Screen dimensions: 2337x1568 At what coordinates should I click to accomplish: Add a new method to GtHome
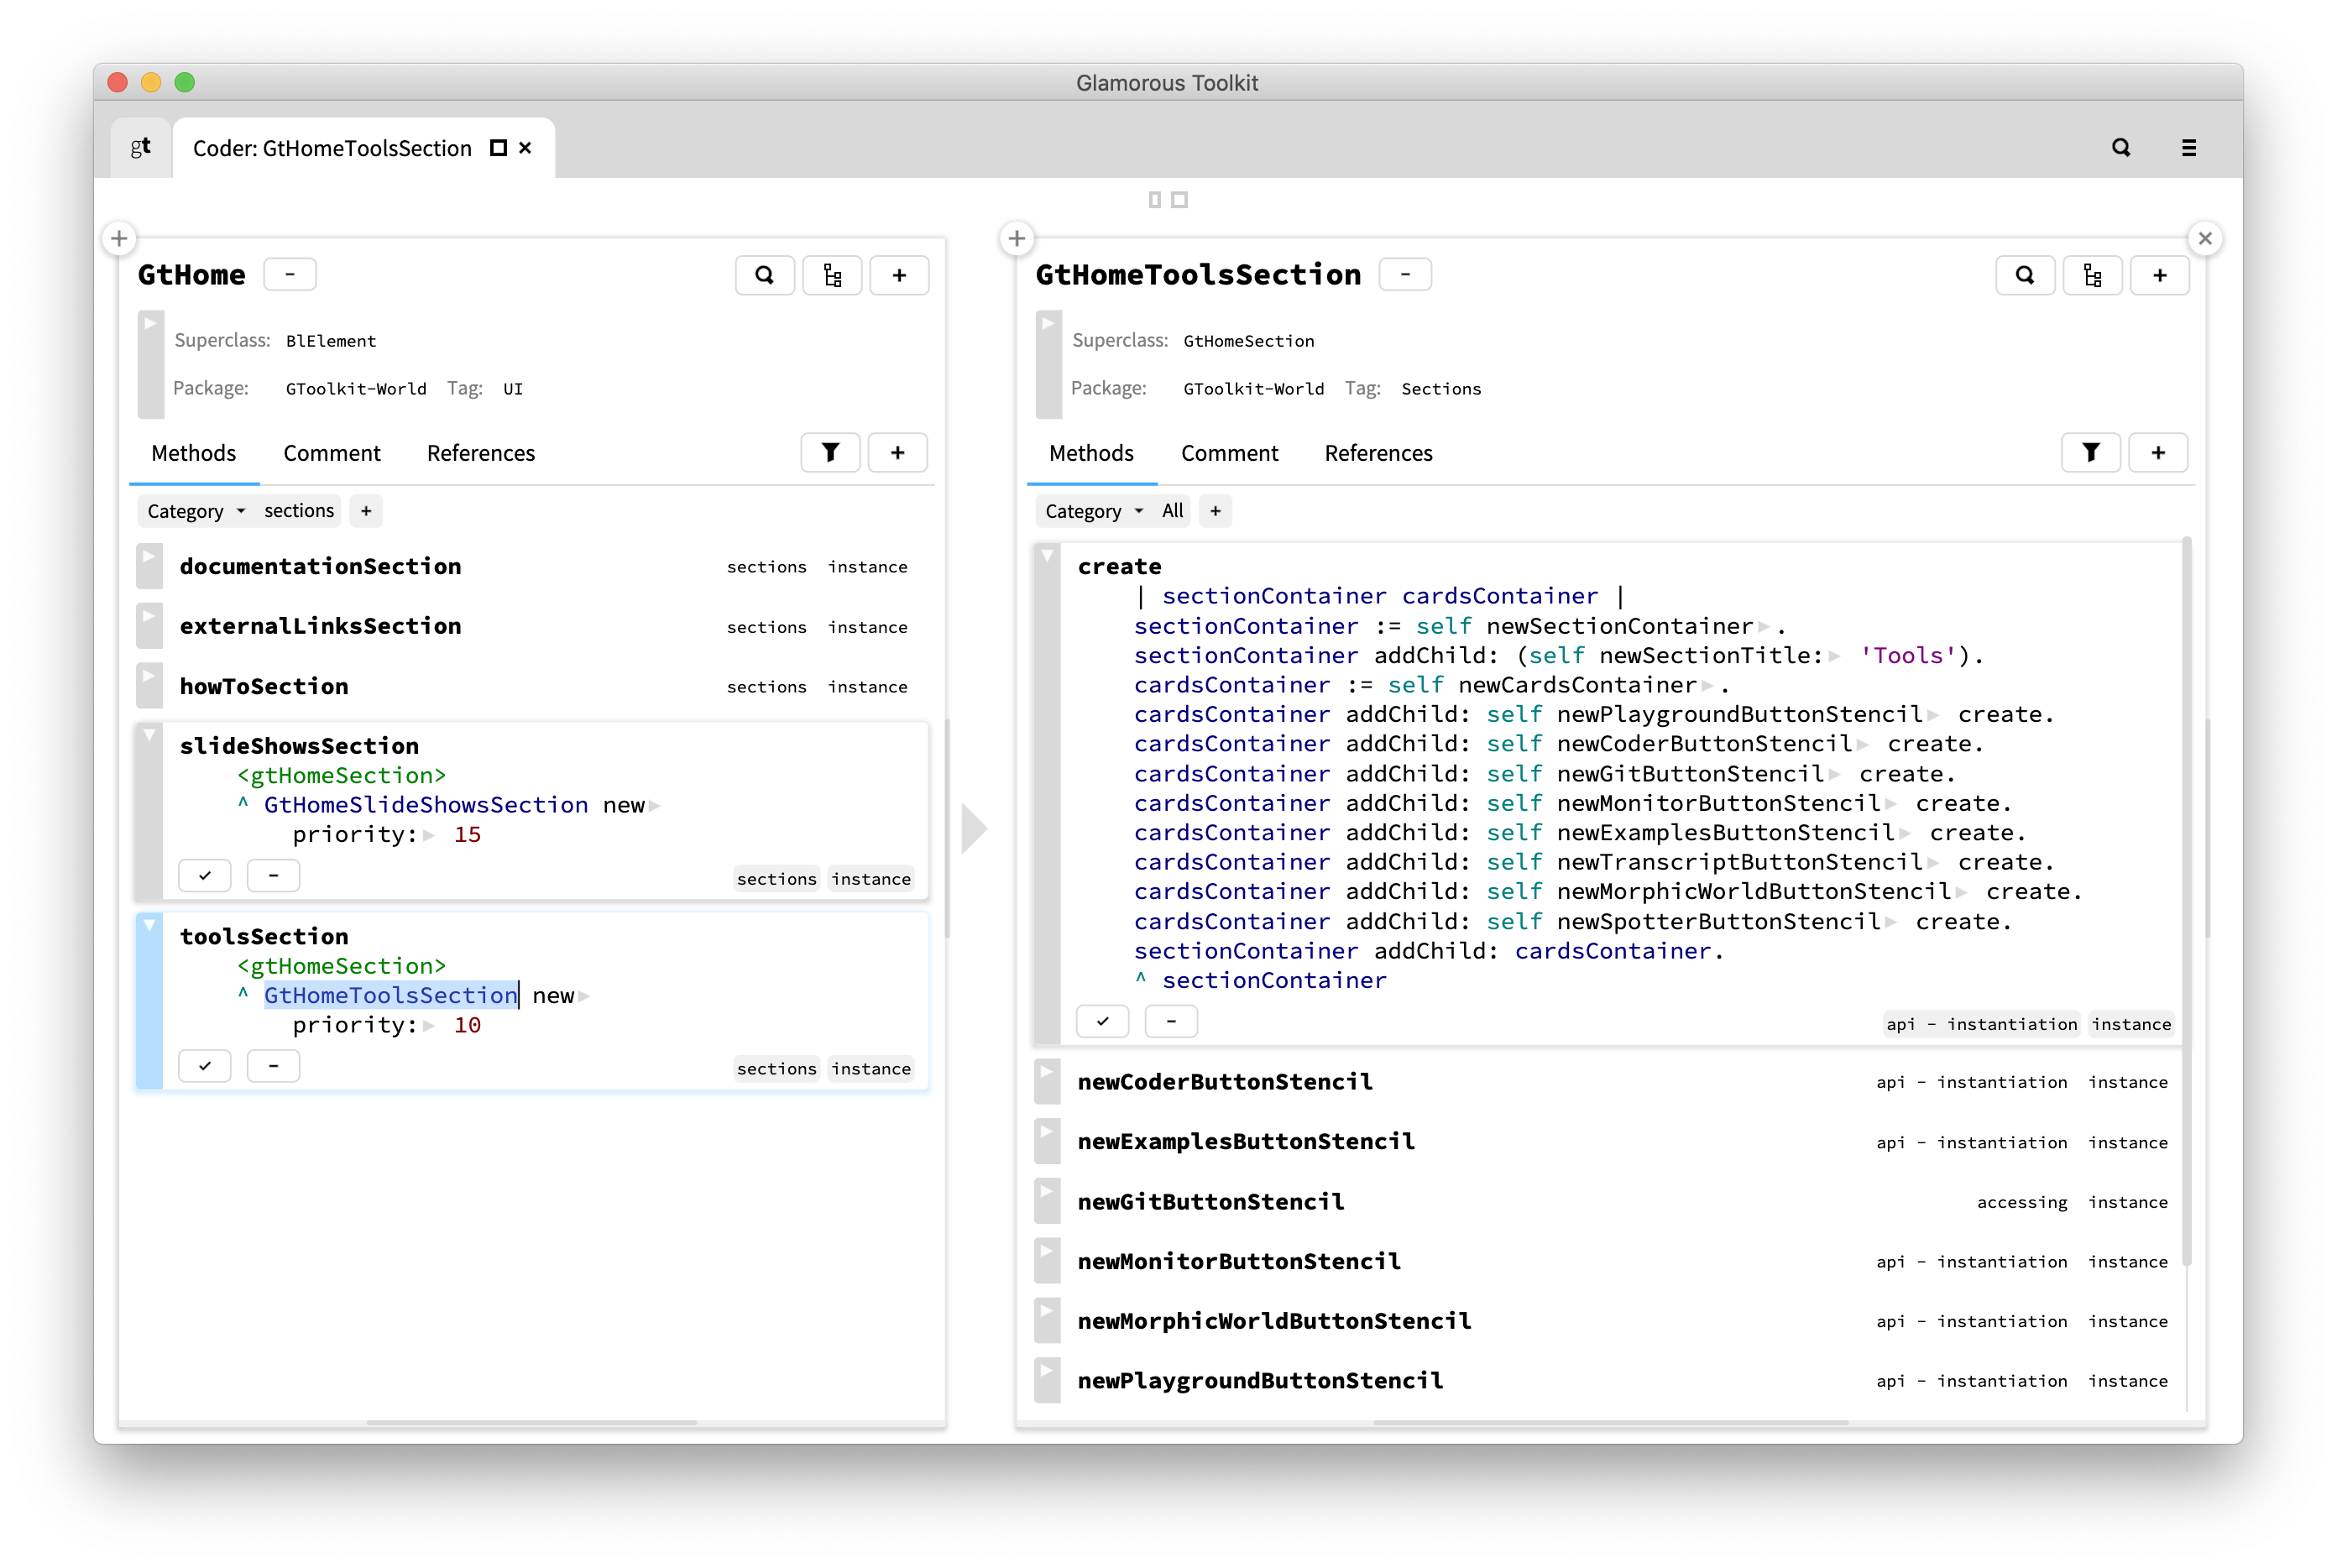898,453
